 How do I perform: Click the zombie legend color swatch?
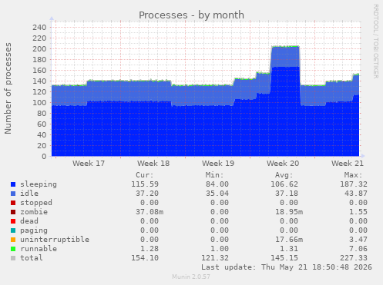[x=13, y=212]
